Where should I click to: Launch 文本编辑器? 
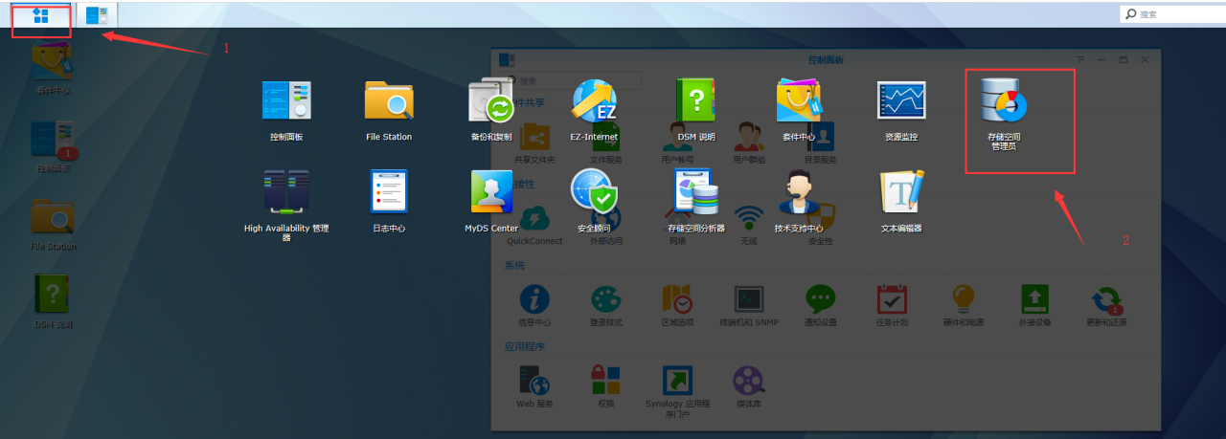901,202
